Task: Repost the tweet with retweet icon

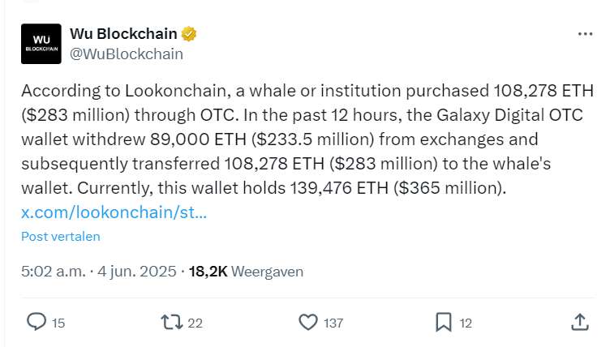Action: [x=172, y=322]
